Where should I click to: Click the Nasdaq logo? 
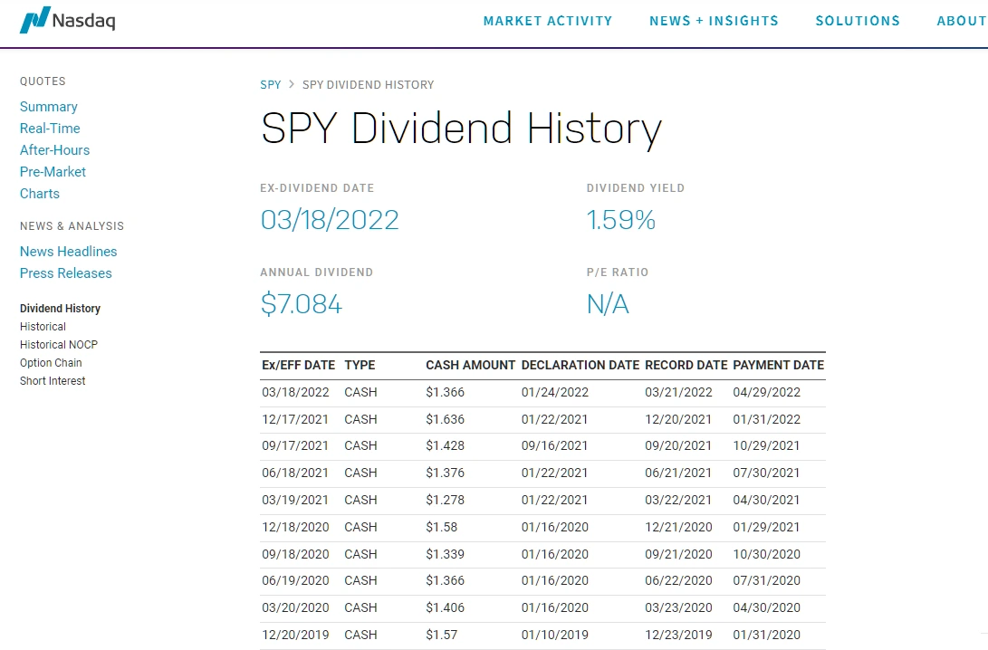click(67, 20)
